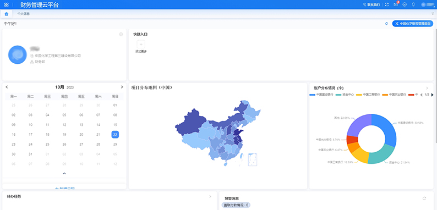Click the 联系我们 contact phone link
Viewport: 437px width, 210px height.
371,5
